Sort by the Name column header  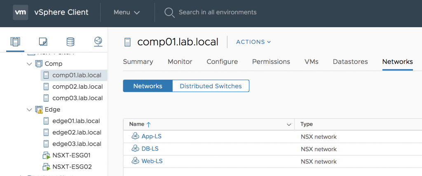(136, 124)
